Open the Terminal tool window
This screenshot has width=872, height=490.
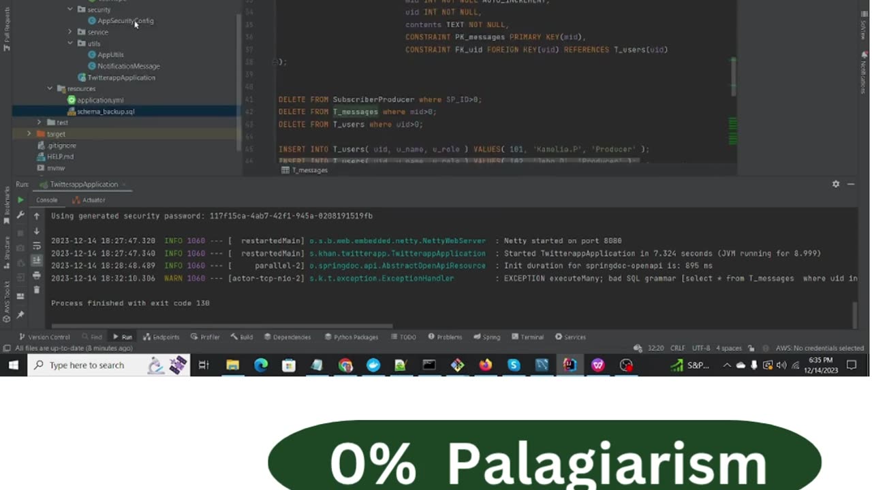pyautogui.click(x=527, y=337)
